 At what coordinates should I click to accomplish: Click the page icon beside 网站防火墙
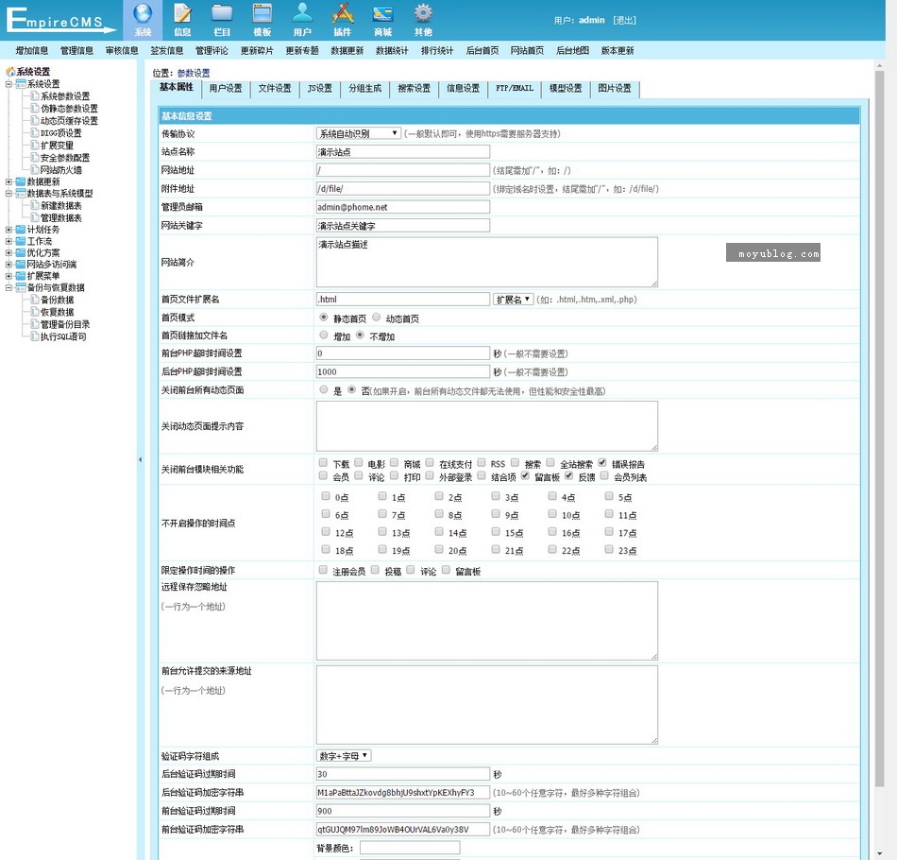(x=35, y=169)
